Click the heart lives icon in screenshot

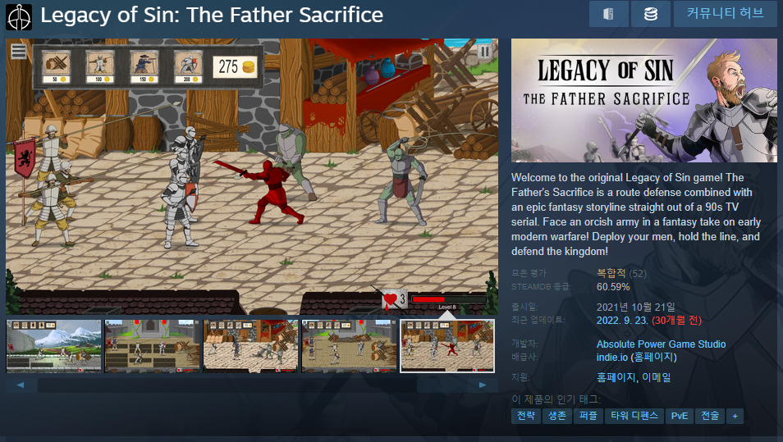pyautogui.click(x=390, y=299)
